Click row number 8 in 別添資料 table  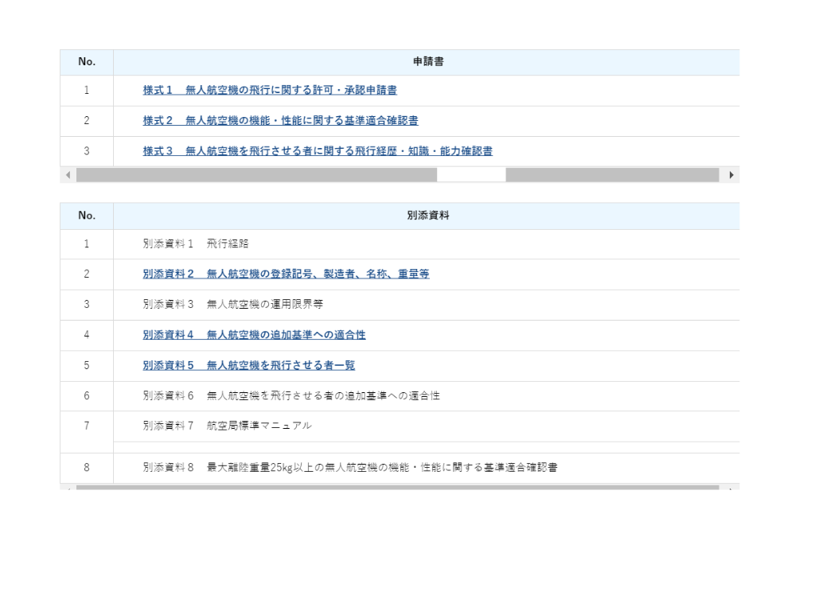(x=87, y=468)
